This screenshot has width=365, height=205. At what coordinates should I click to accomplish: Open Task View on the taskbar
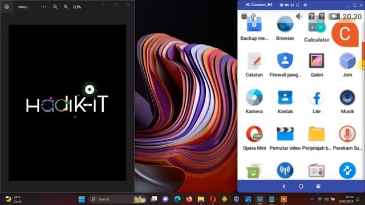pyautogui.click(x=153, y=199)
